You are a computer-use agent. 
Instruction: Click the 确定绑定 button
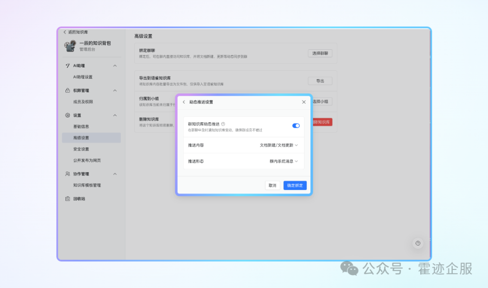295,185
